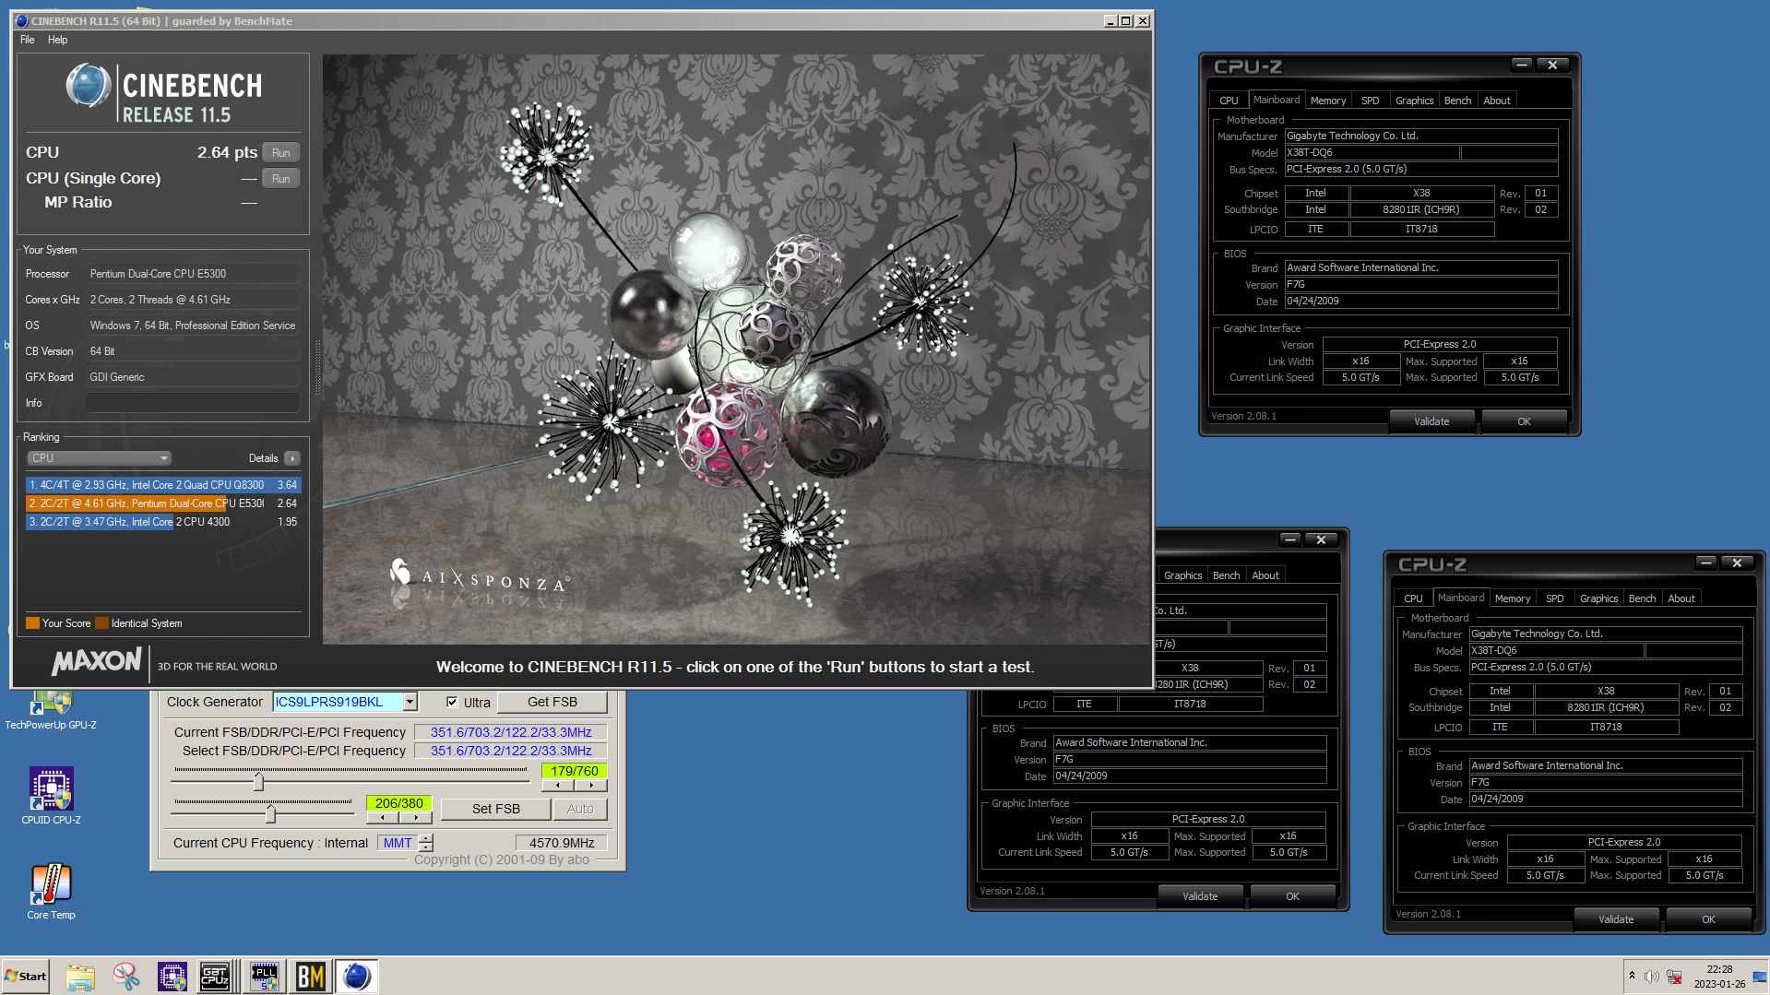Open Graphics tab in upper CPU-Z window
Image resolution: width=1770 pixels, height=995 pixels.
tap(1414, 101)
